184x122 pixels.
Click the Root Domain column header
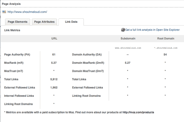click(166, 39)
